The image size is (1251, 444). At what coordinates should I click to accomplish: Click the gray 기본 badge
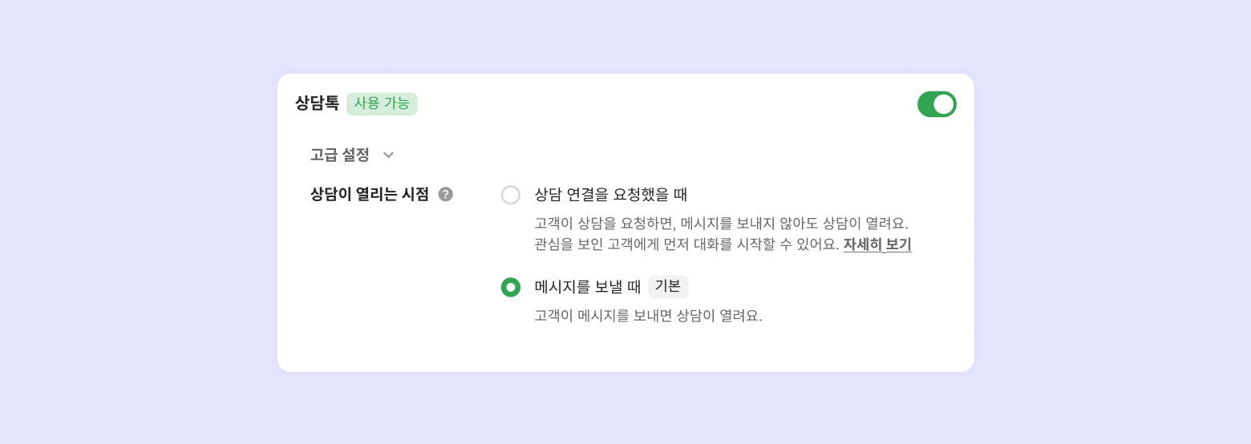point(668,286)
